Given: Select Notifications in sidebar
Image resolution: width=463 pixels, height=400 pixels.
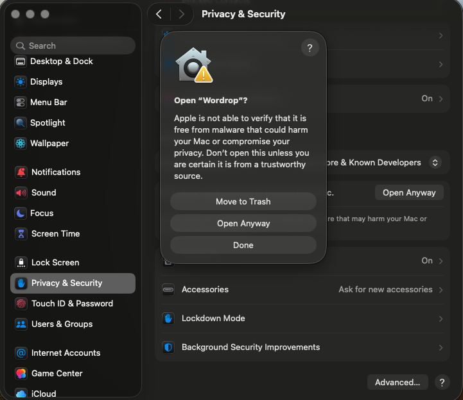Looking at the screenshot, I should point(73,172).
